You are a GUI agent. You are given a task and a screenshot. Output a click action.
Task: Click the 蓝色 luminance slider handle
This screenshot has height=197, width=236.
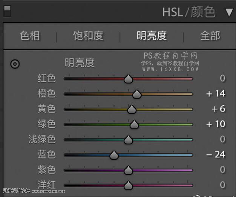tap(114, 155)
